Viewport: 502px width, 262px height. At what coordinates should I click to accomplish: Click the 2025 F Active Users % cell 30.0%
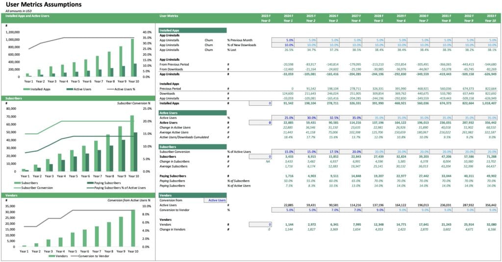pyautogui.click(x=305, y=118)
